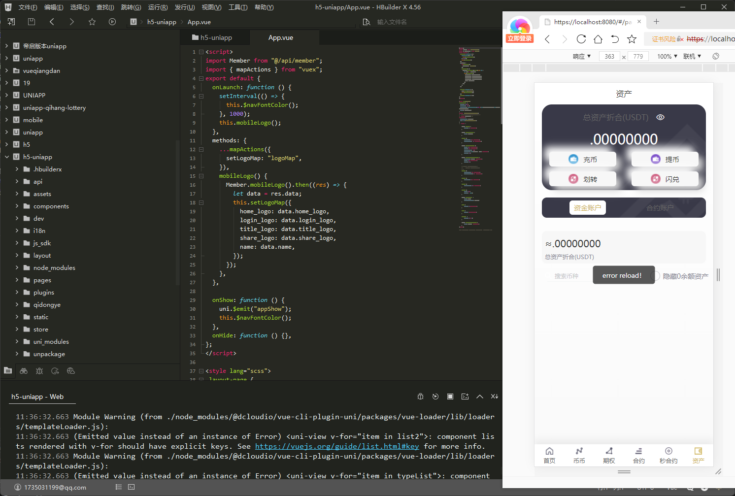Tap the 充币 deposit button
Screen dimensions: 735x496
pos(583,159)
